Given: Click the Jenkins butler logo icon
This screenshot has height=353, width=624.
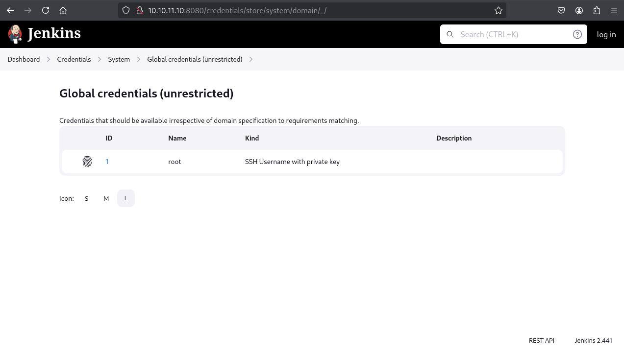Looking at the screenshot, I should (x=15, y=34).
